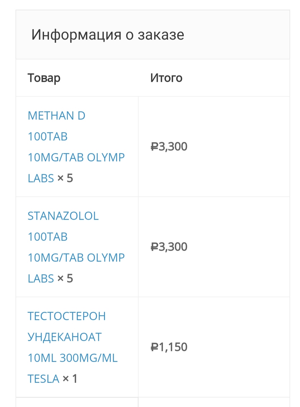The height and width of the screenshot is (407, 300).
Task: Click the Товар column header
Action: coord(44,78)
